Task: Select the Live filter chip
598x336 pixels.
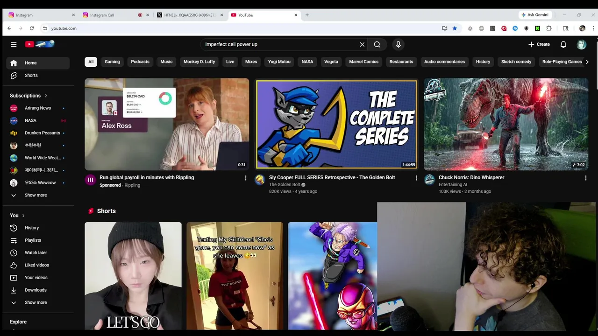Action: pyautogui.click(x=230, y=62)
